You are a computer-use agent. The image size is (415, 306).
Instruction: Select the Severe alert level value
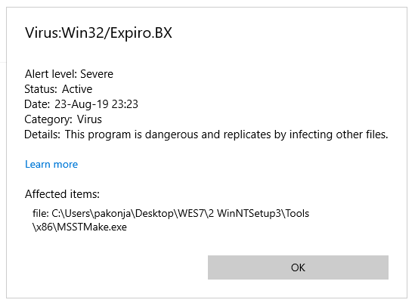point(97,74)
